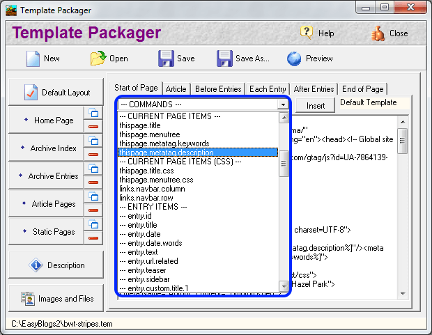
Task: Click the Close thumbs-up icon
Action: click(378, 33)
